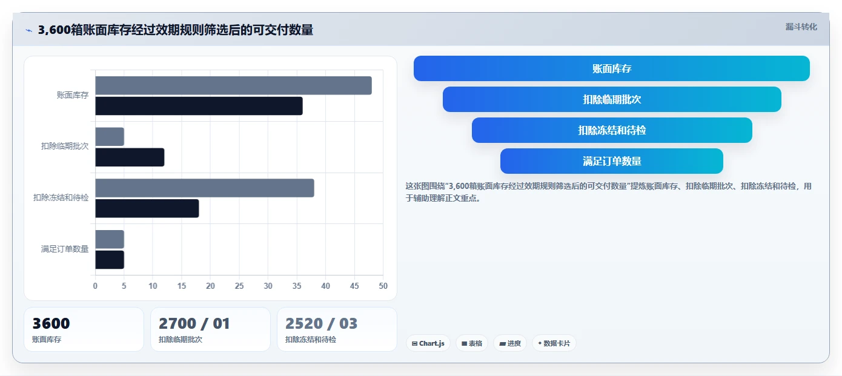Click the x-axis tick label 10

coord(153,286)
